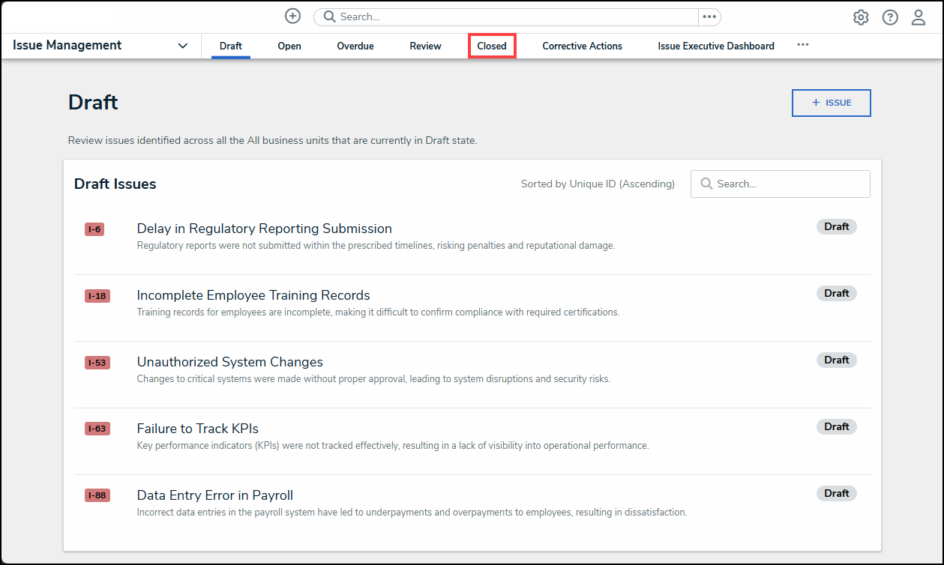Click the search bar ellipsis options icon
The image size is (944, 565).
(x=709, y=17)
